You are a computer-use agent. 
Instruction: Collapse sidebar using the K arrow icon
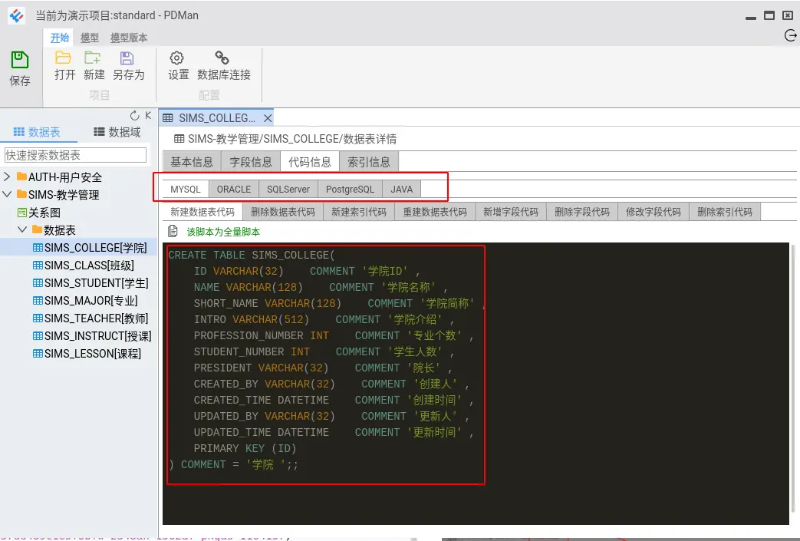pos(148,115)
